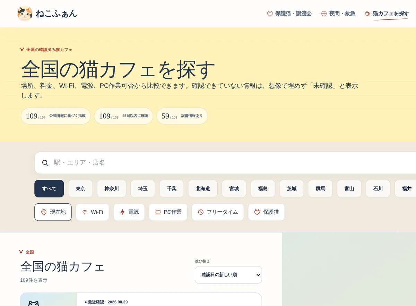Enable the 保護猫 filter chip label

click(271, 212)
